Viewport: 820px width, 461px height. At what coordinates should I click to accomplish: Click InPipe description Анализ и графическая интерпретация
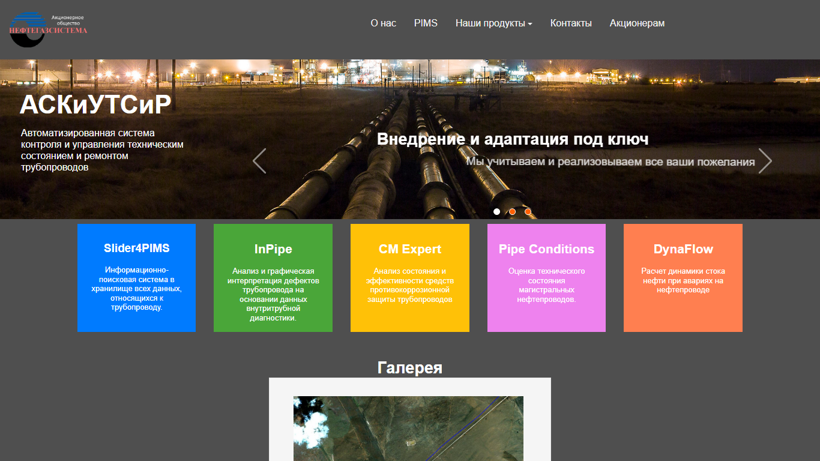(273, 295)
